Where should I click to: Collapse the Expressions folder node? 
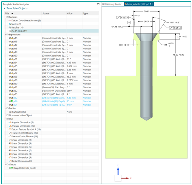point(5,35)
